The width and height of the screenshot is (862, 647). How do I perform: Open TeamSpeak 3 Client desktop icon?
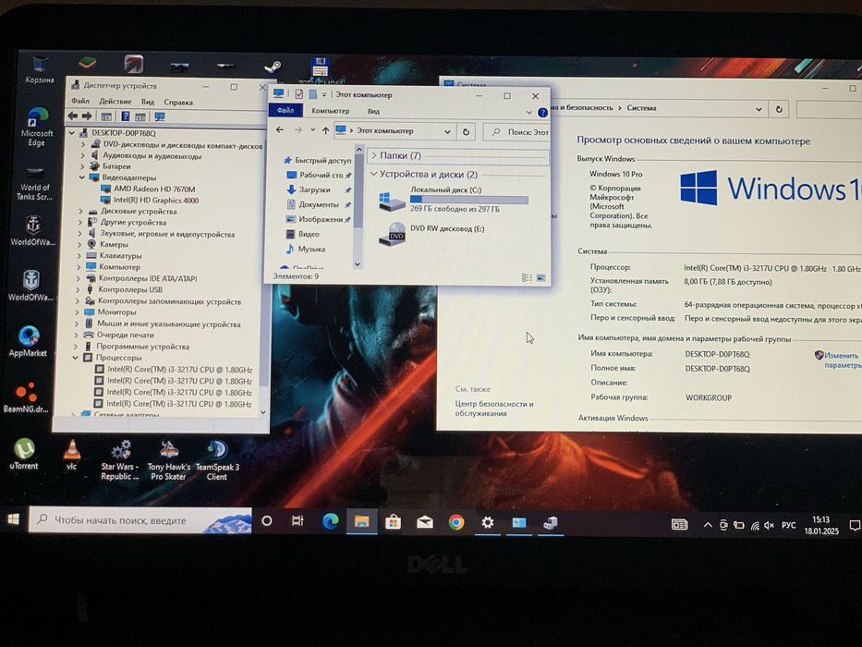click(217, 460)
